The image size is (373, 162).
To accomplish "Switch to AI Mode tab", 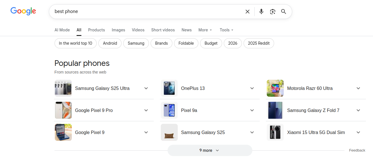I will (x=62, y=30).
